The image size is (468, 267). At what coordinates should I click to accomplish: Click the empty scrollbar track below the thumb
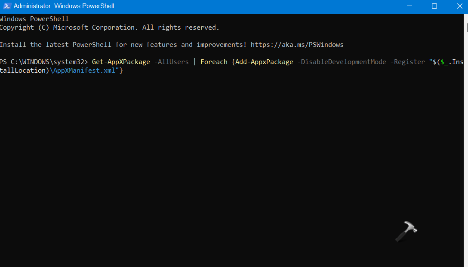pos(466,150)
